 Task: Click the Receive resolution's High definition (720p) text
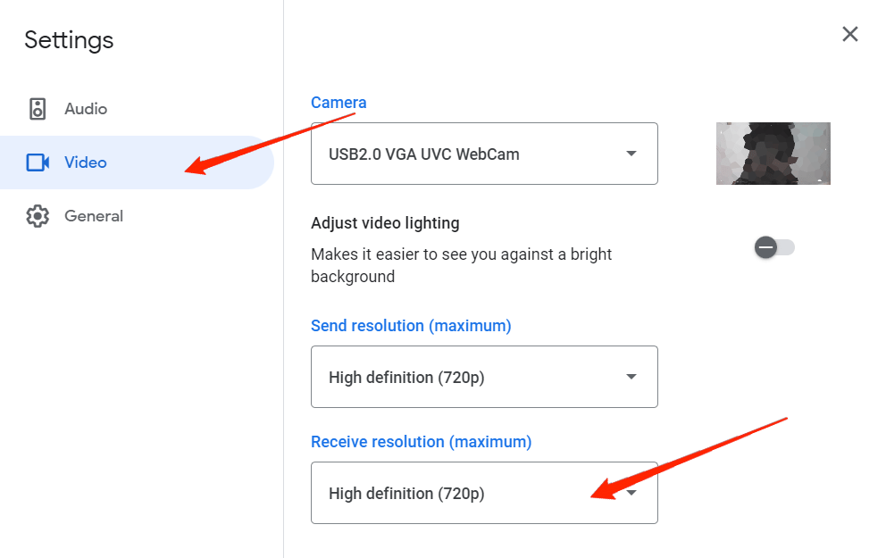point(406,493)
